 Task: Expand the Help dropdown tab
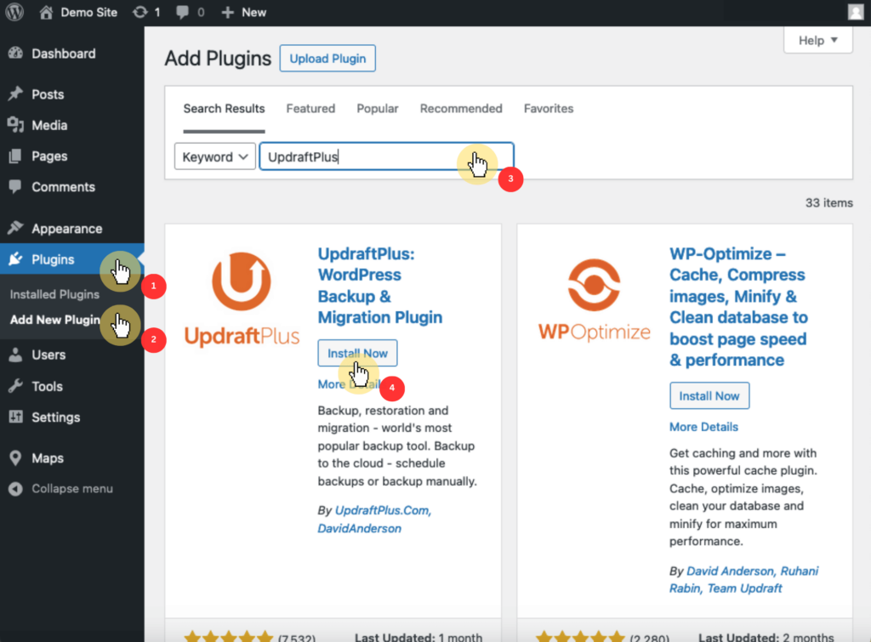[817, 40]
